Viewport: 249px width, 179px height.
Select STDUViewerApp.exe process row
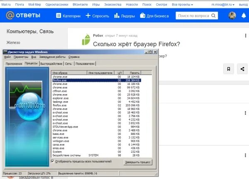97,127
